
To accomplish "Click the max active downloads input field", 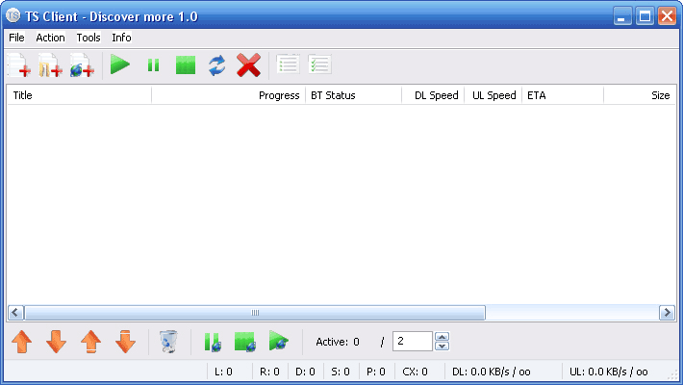I will [x=413, y=341].
